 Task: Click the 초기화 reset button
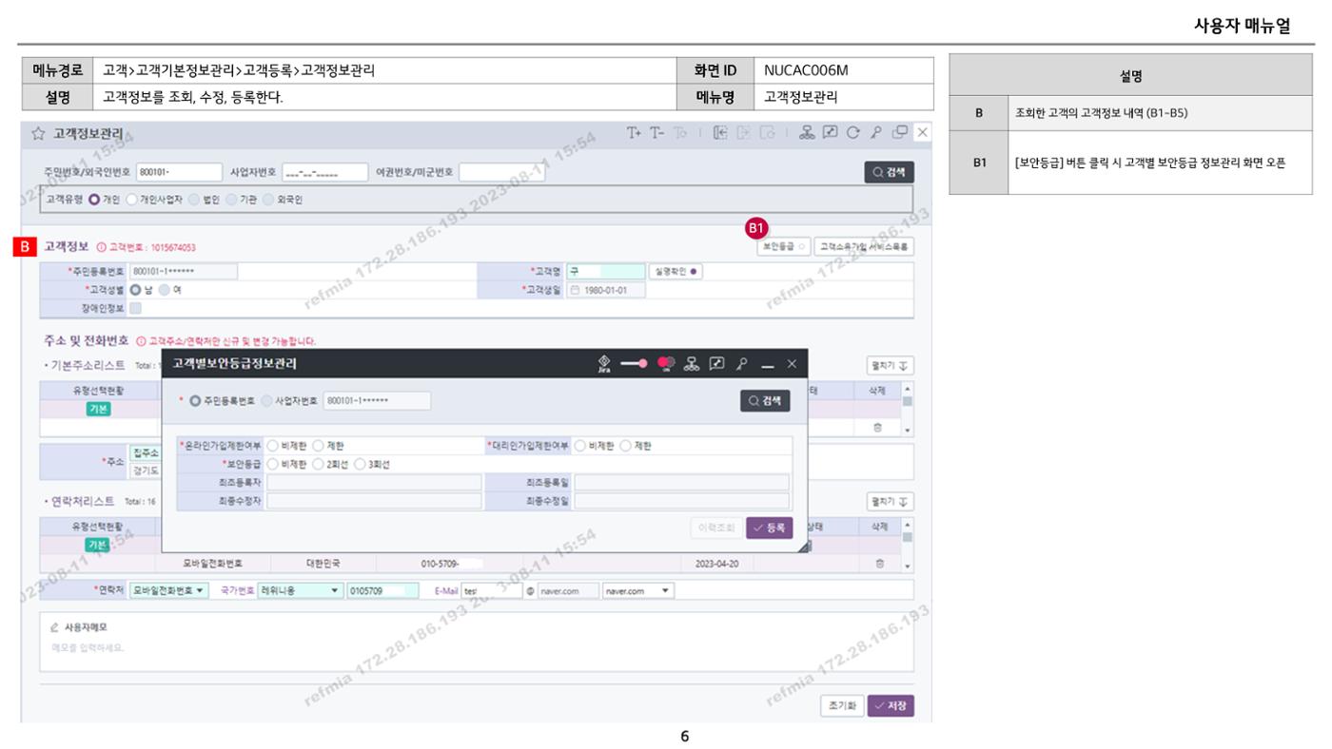pyautogui.click(x=842, y=706)
